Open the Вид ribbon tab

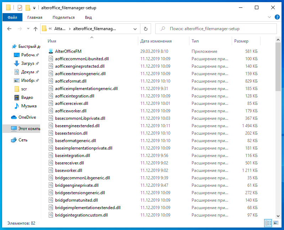[x=88, y=17]
